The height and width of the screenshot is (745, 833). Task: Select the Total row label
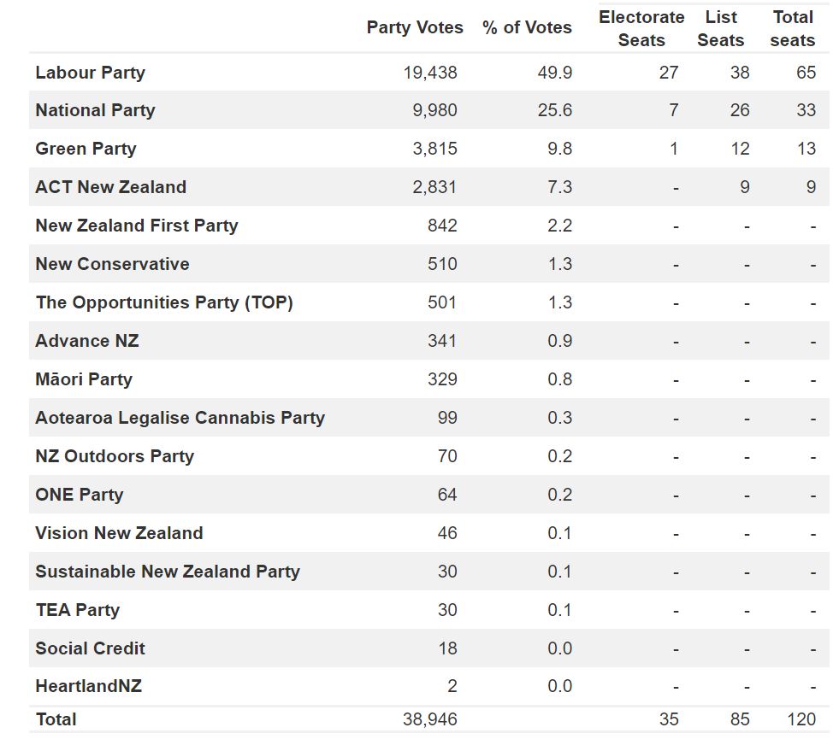point(56,719)
